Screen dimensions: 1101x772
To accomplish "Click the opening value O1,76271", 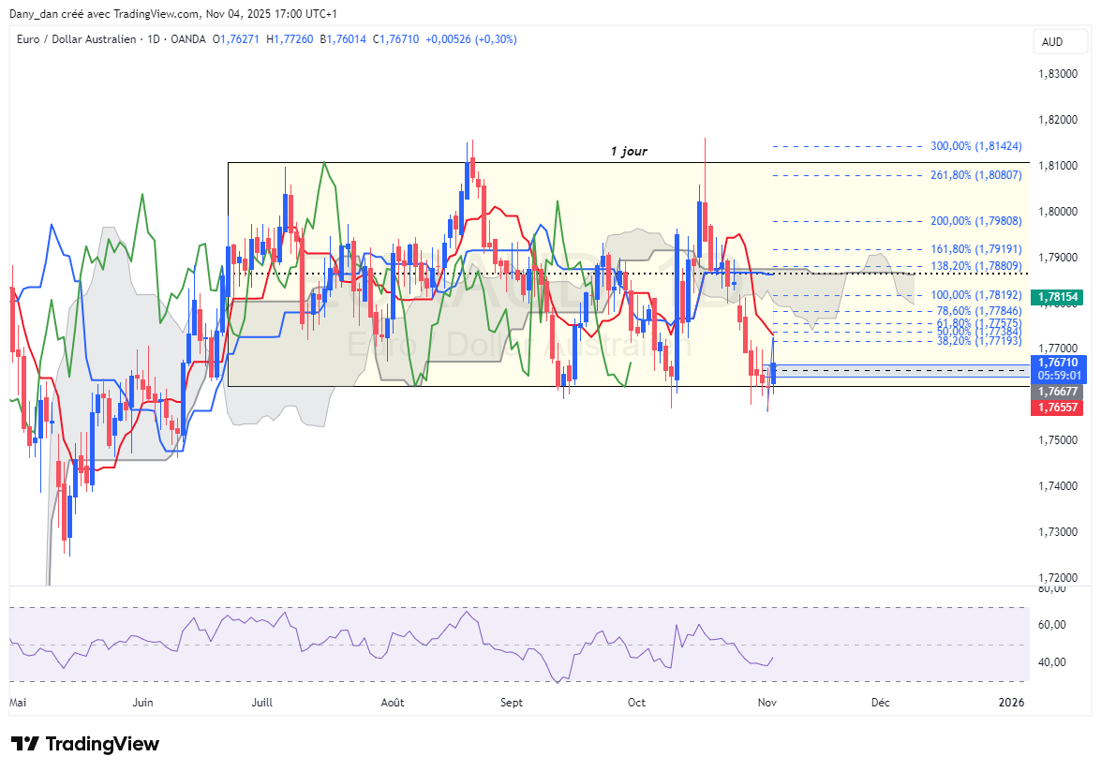I will click(x=236, y=39).
